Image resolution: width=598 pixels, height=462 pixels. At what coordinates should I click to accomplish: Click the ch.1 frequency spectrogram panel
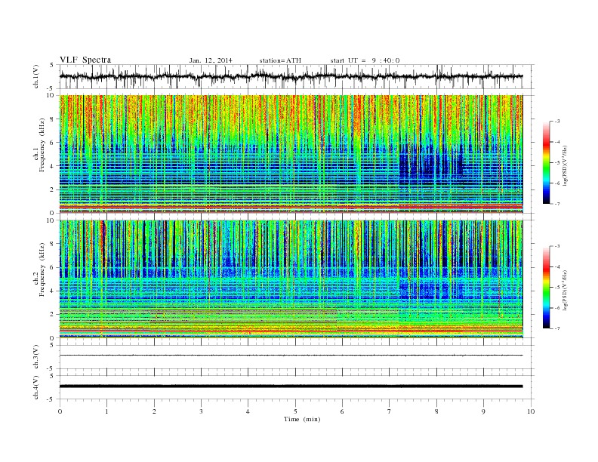click(x=296, y=154)
